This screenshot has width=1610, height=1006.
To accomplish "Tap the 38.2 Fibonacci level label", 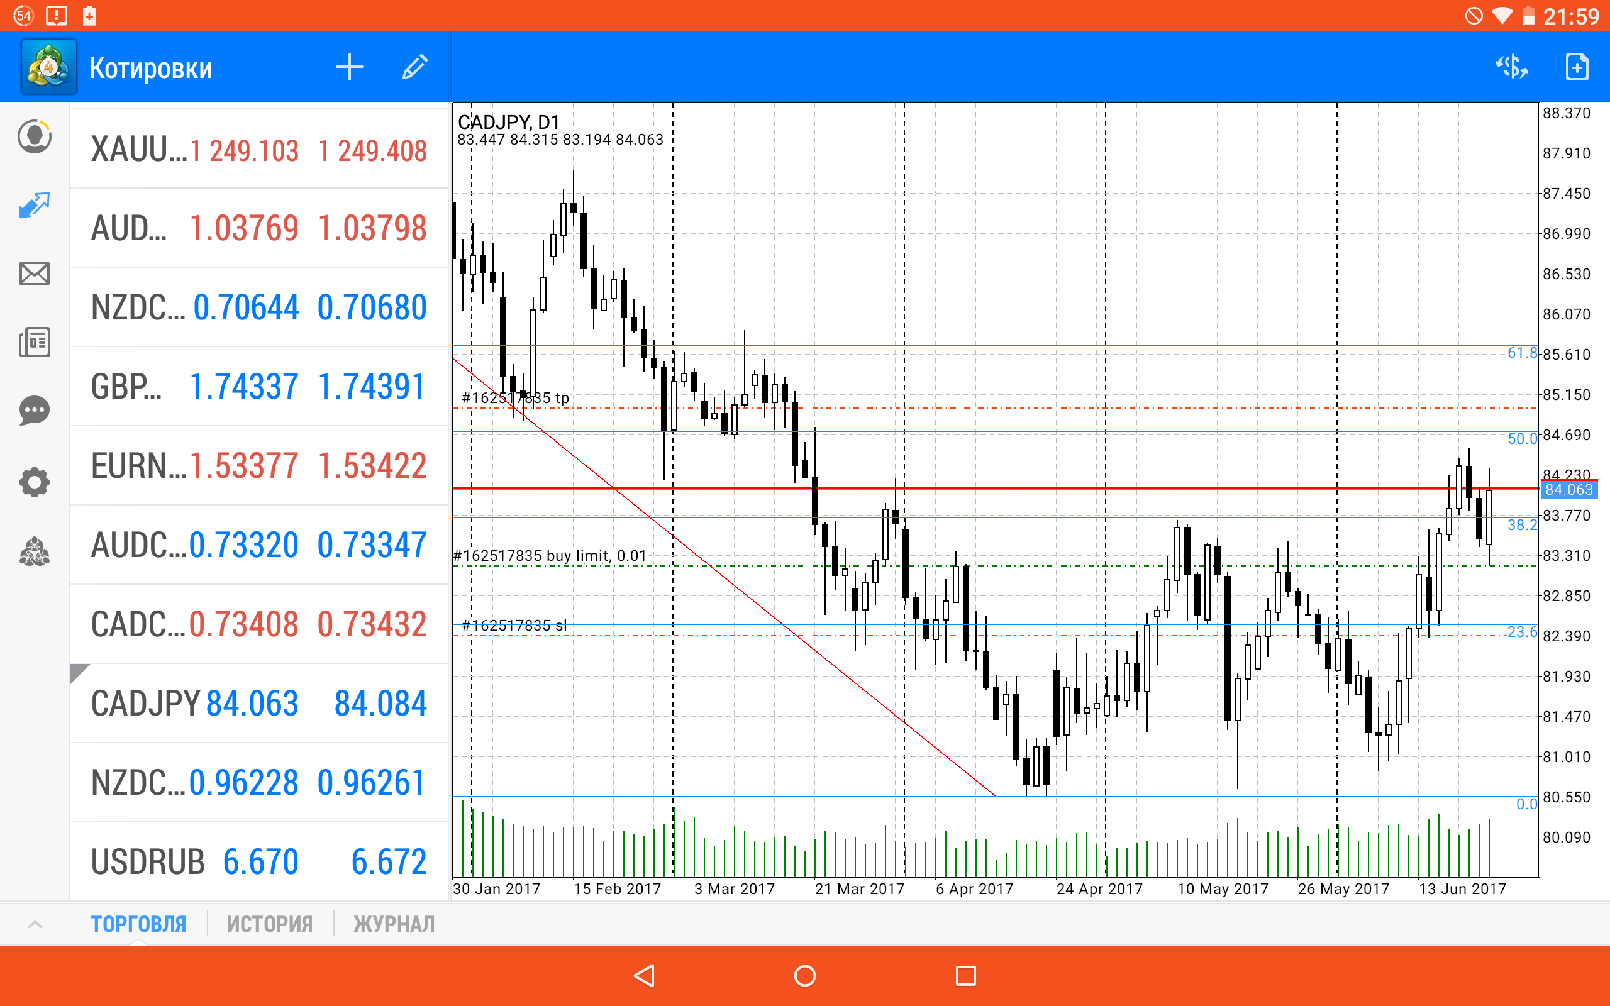I will pyautogui.click(x=1522, y=525).
